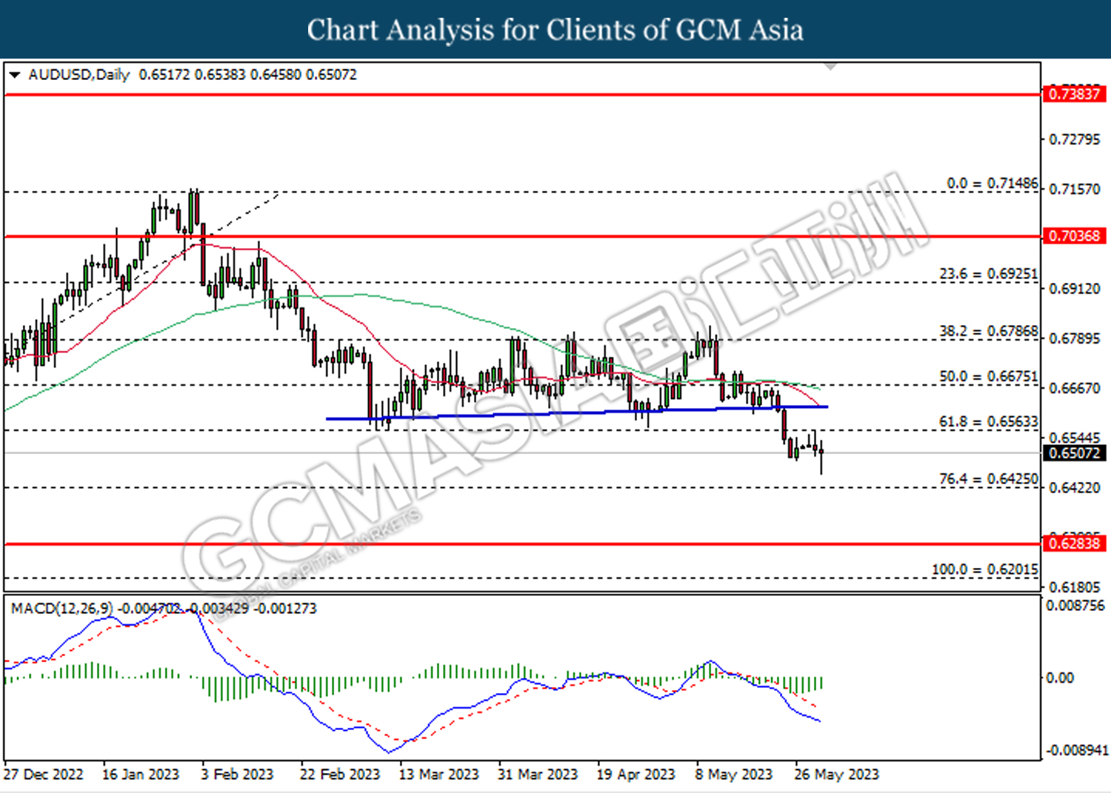The height and width of the screenshot is (793, 1111).
Task: Click the OHLC values 0.65172 0.65383 0.64580 0.65072
Action: 248,75
